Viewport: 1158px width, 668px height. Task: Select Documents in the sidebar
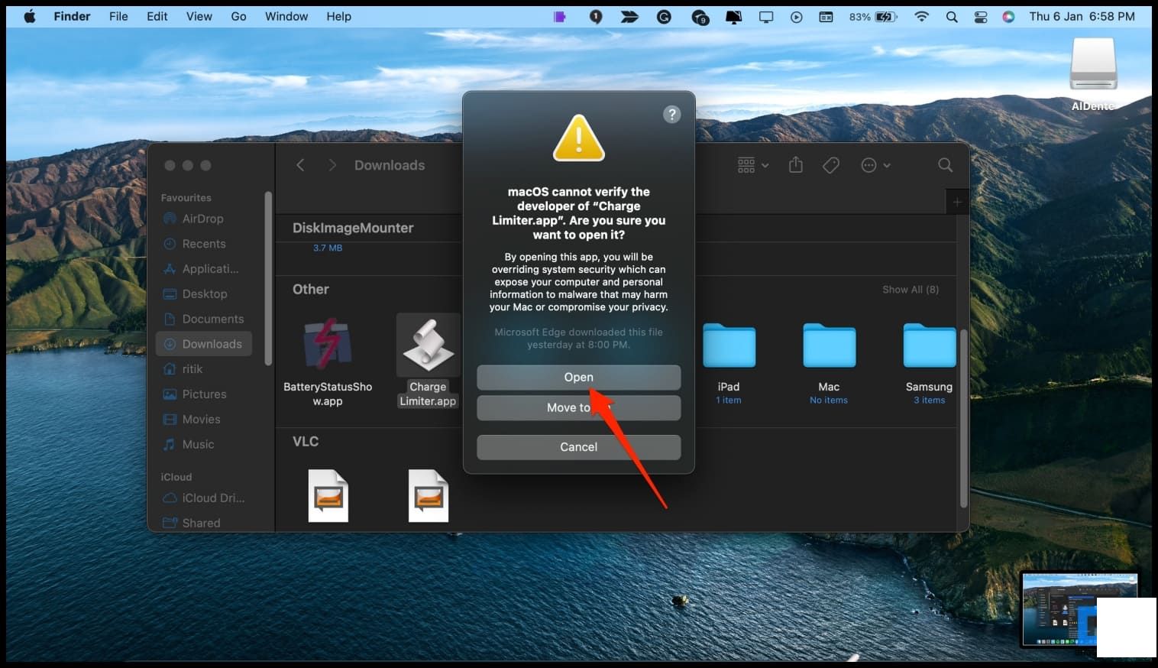(x=203, y=319)
